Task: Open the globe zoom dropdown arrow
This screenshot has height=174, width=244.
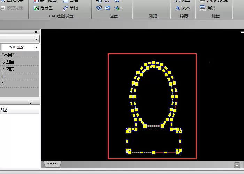Action: point(121,8)
